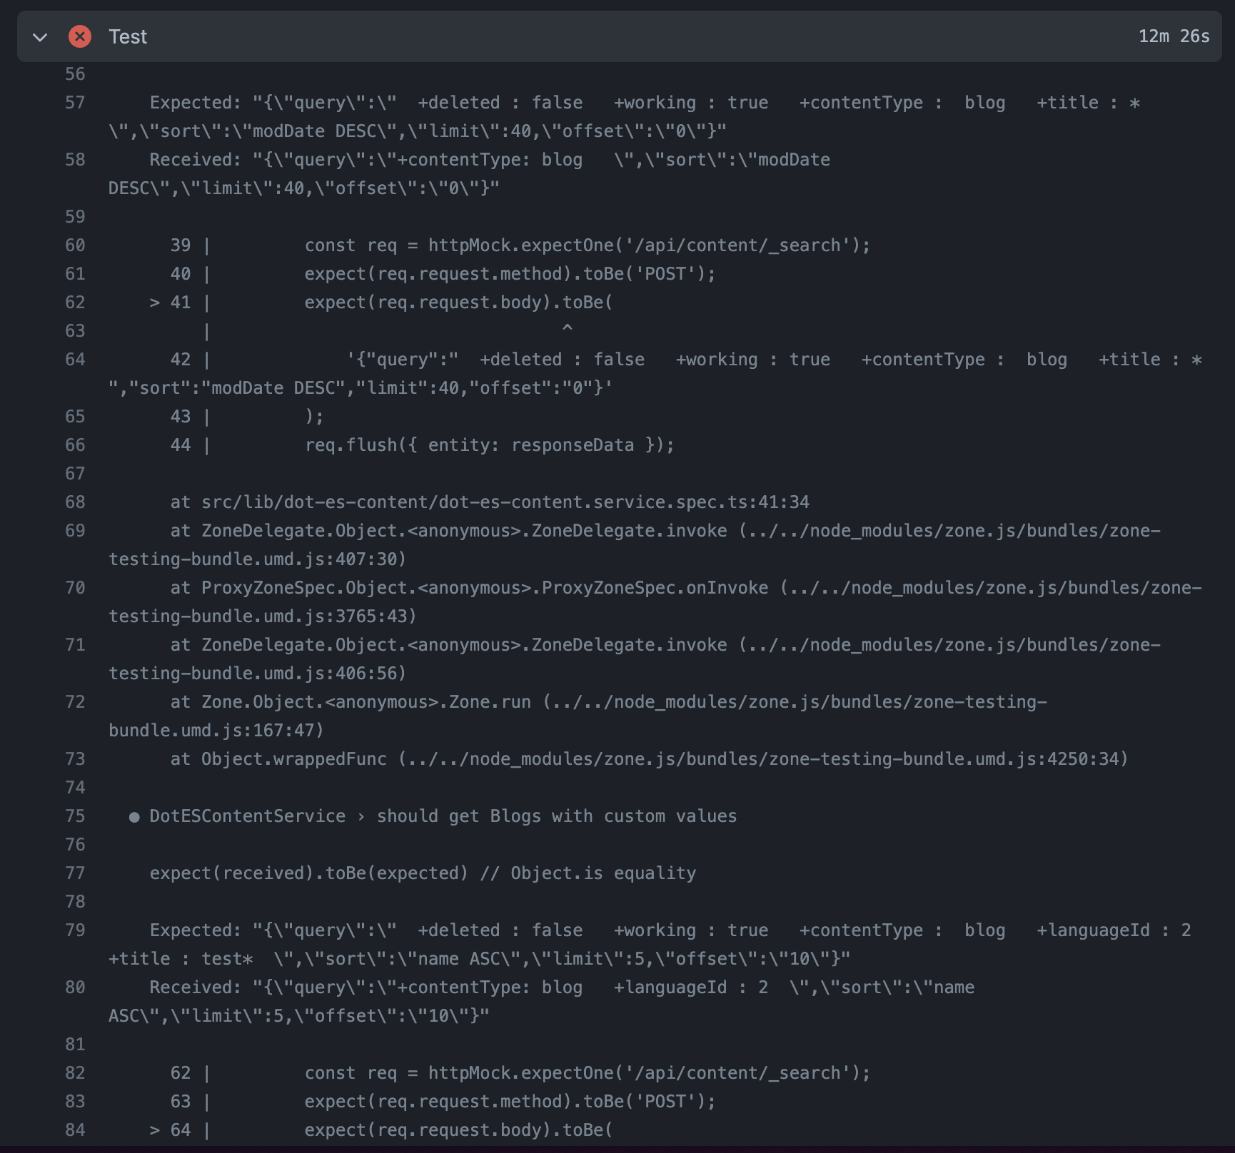Select log line number 62
Screen dimensions: 1235x1153
[75, 303]
